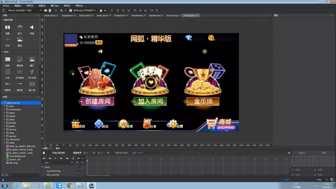
Task: Activate the hand pan tool in the toolbar
Action: pyautogui.click(x=101, y=11)
